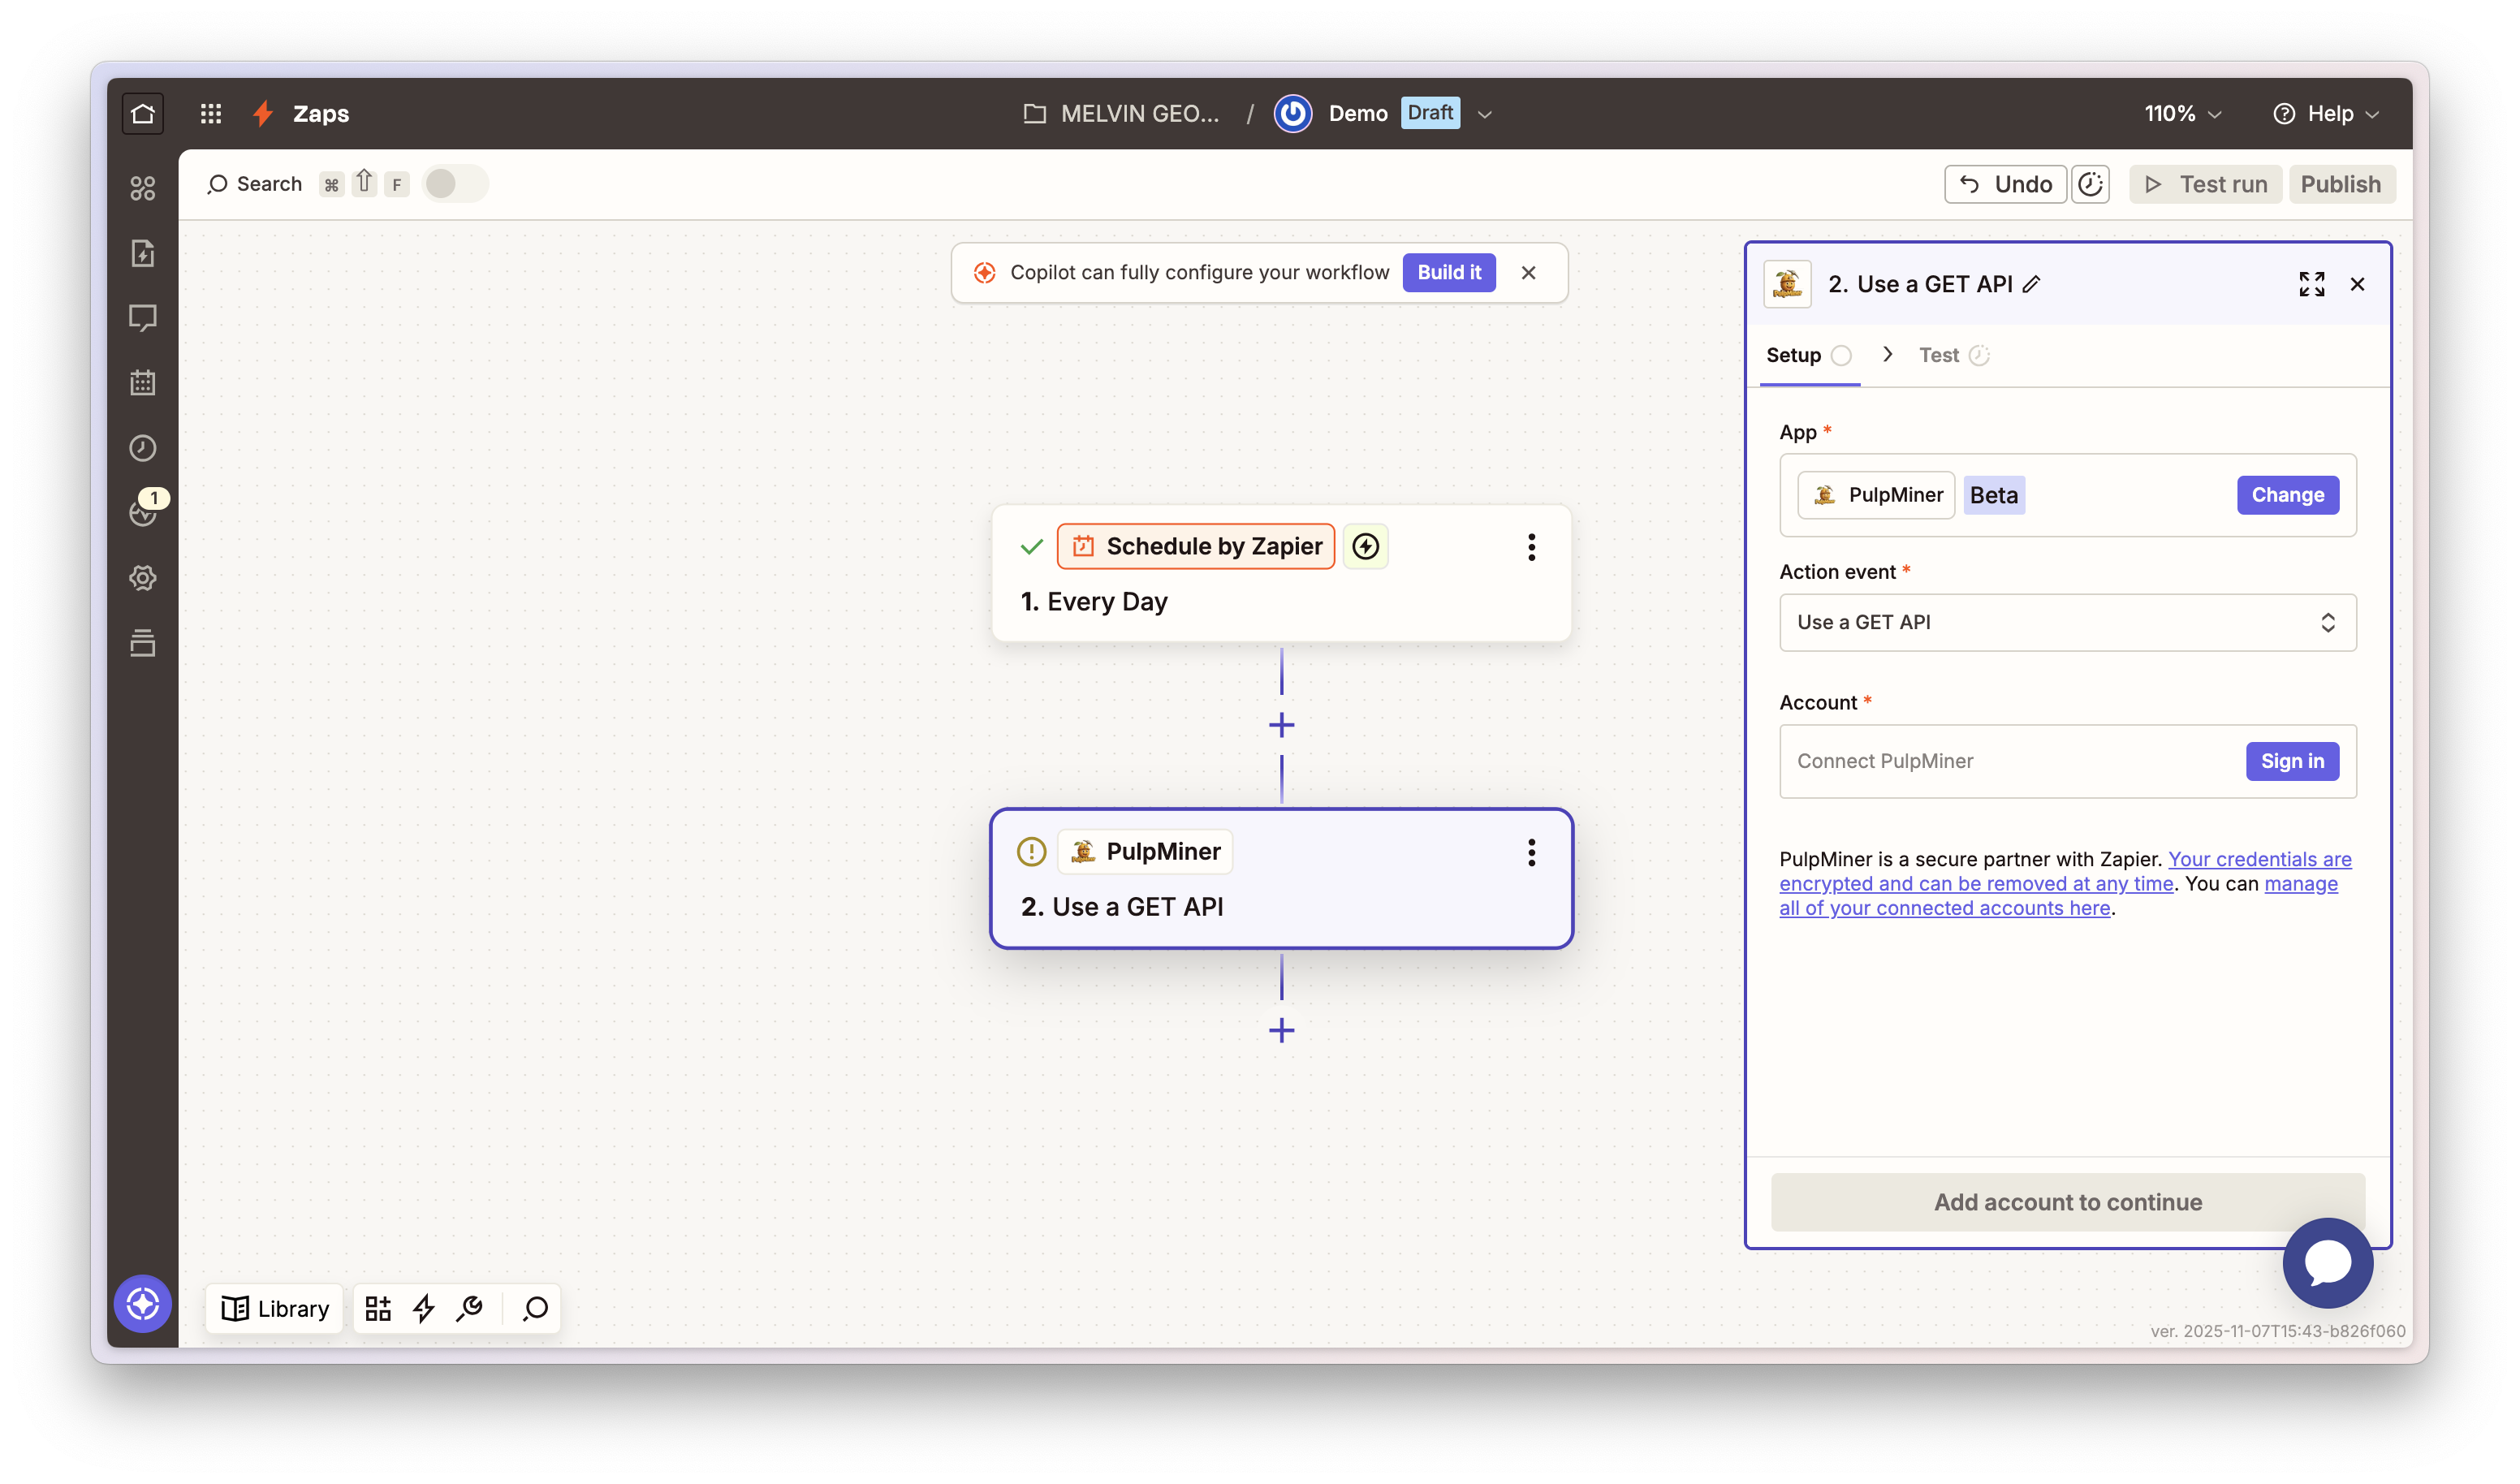Screen dimensions: 2520x1484
Task: Click the Sign in button to connect PulpMiner
Action: pyautogui.click(x=2292, y=761)
